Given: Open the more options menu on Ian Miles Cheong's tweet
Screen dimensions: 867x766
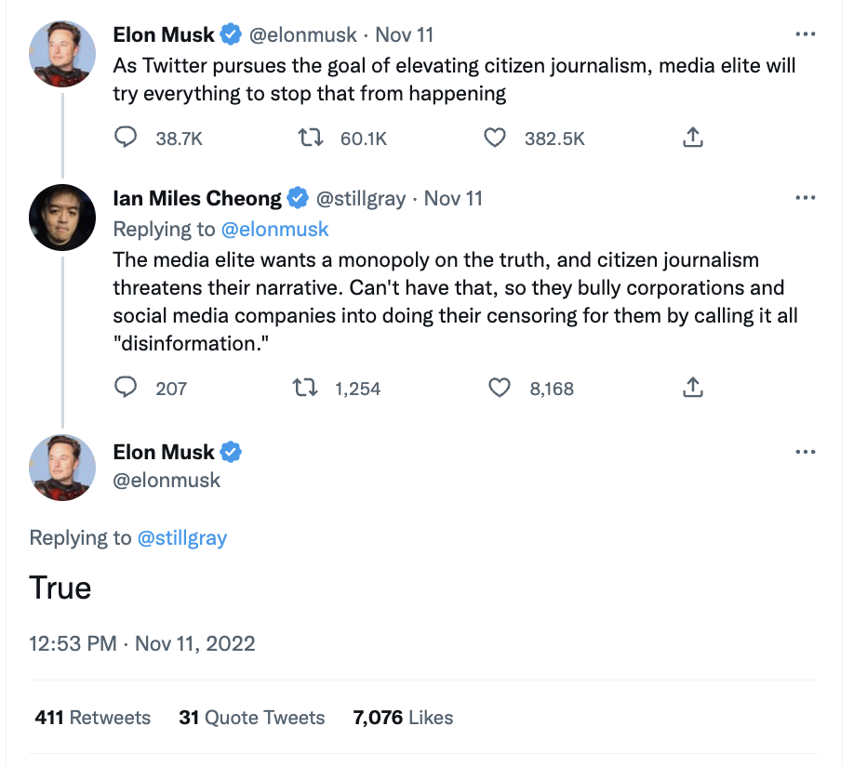Looking at the screenshot, I should coord(806,196).
